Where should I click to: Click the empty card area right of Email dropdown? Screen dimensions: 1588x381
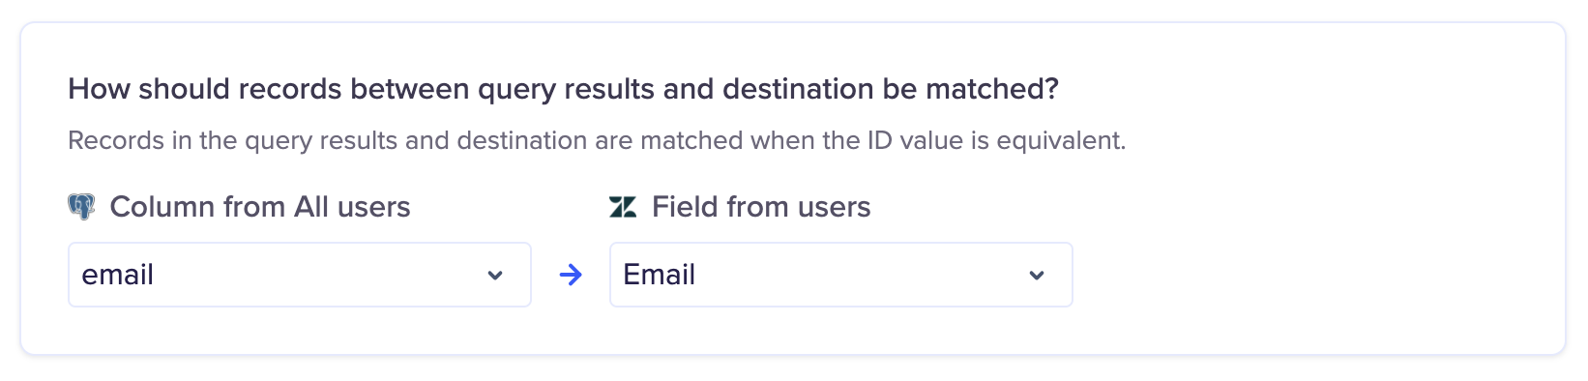pyautogui.click(x=1315, y=275)
